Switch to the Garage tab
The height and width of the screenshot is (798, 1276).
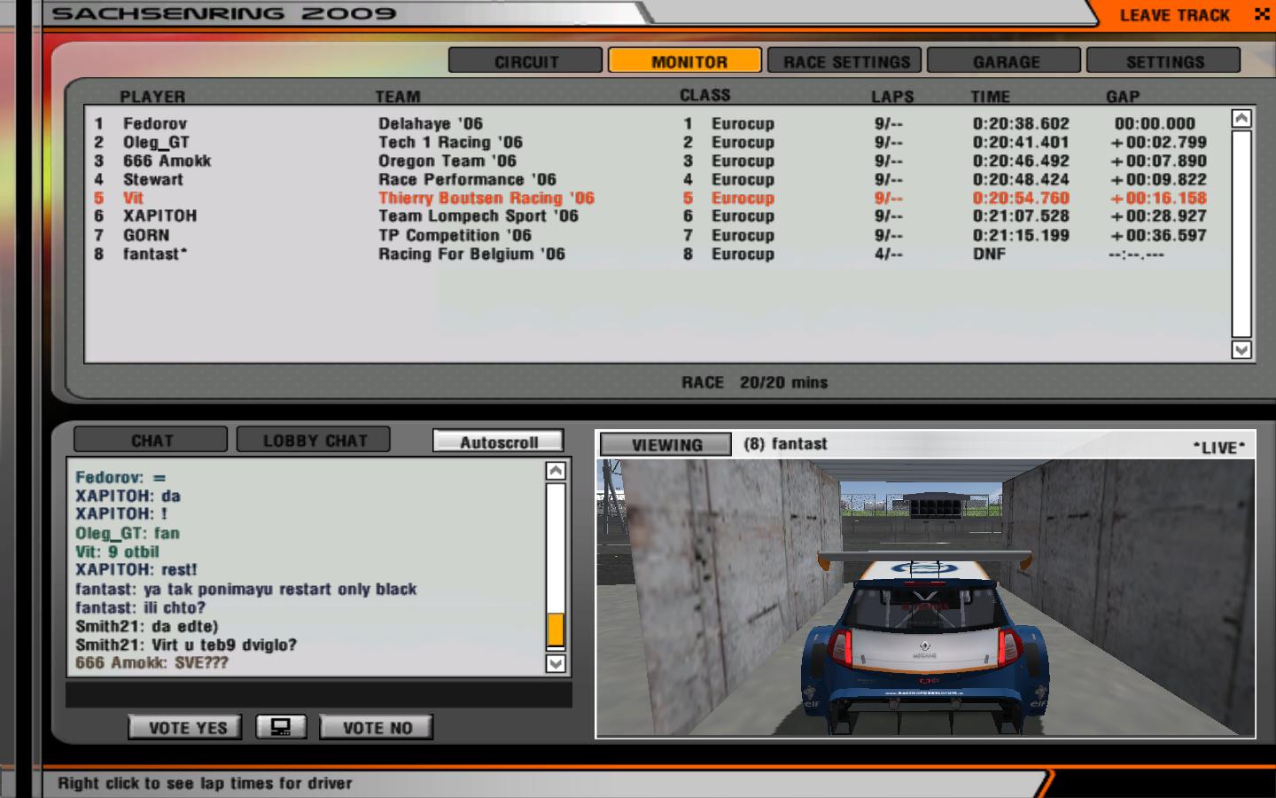click(1004, 61)
